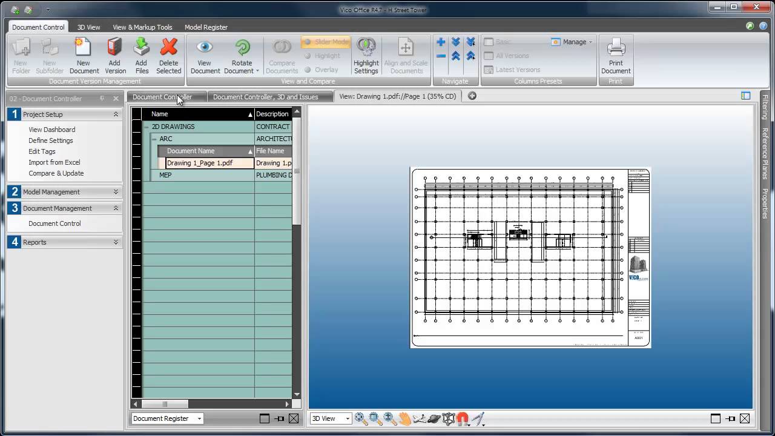Choose the Basic columns preset
Image resolution: width=775 pixels, height=436 pixels.
(x=498, y=42)
